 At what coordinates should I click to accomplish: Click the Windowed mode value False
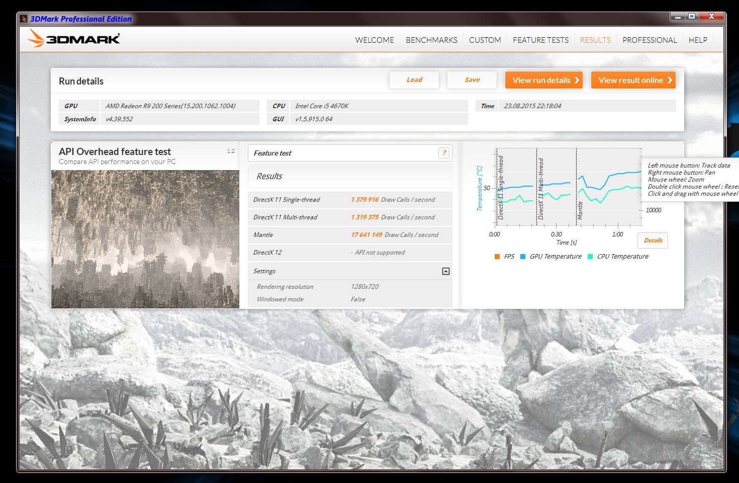tap(358, 299)
